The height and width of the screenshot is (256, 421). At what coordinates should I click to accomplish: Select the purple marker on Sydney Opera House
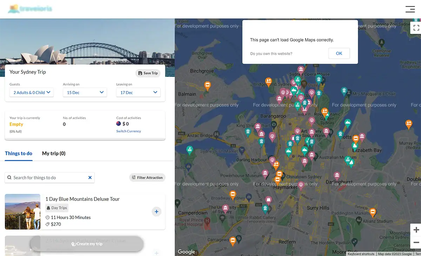click(x=301, y=70)
